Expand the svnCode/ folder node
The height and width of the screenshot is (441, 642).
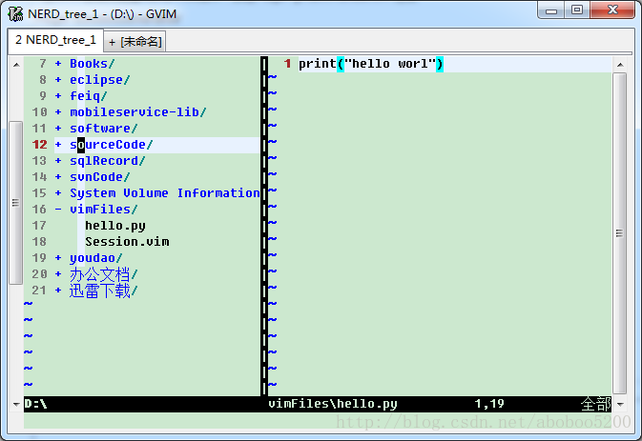[x=58, y=177]
